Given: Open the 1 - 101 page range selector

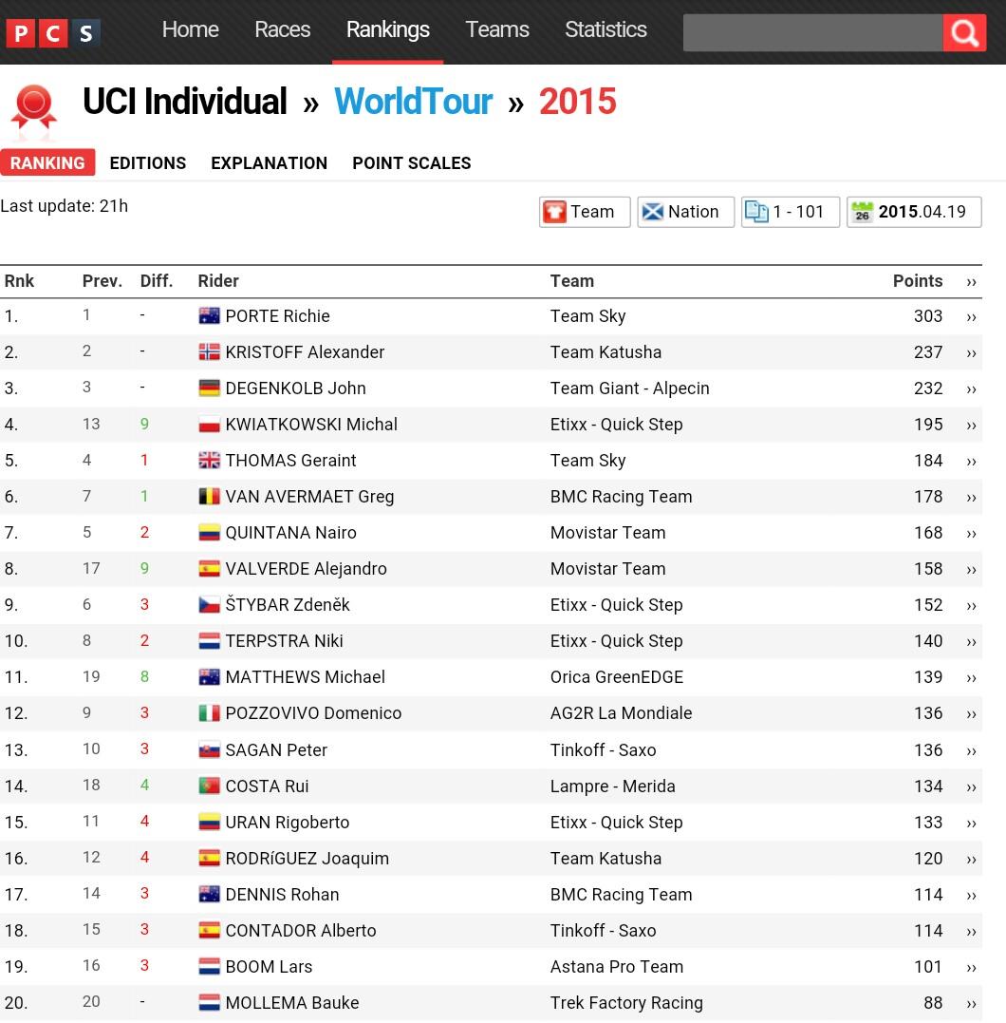Looking at the screenshot, I should [791, 212].
